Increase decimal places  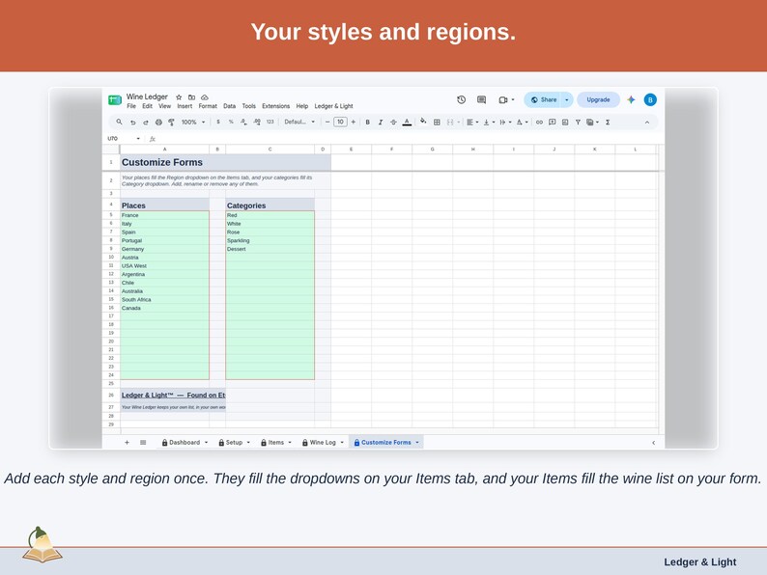click(257, 123)
